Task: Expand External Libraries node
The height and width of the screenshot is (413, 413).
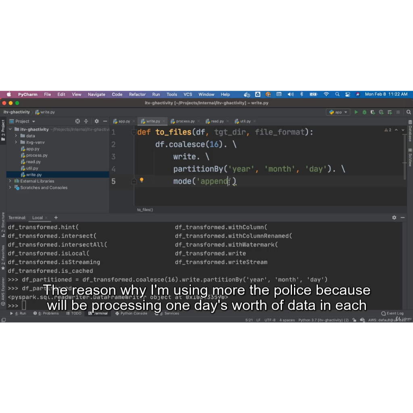Action: click(10, 181)
